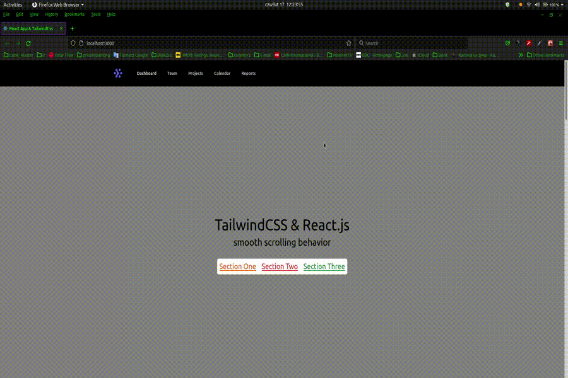The width and height of the screenshot is (568, 378).
Task: Reload the current page
Action: point(28,43)
